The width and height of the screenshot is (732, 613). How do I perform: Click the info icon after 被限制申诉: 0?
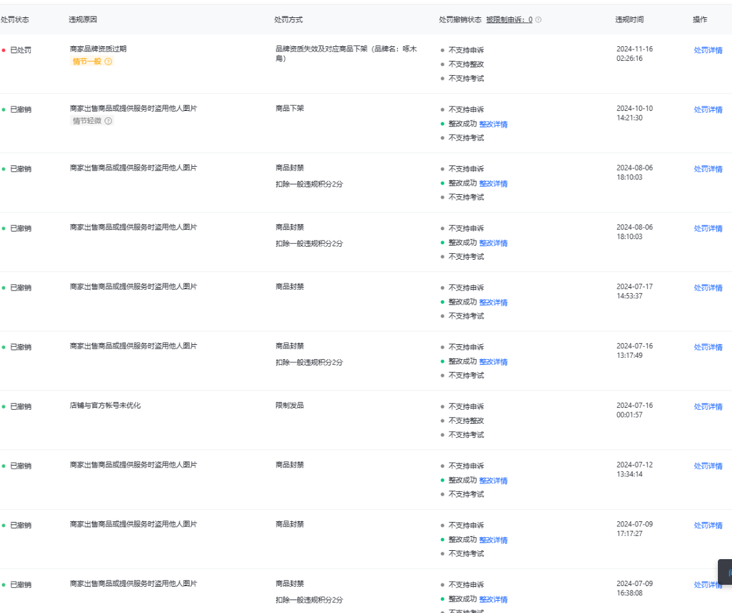538,20
